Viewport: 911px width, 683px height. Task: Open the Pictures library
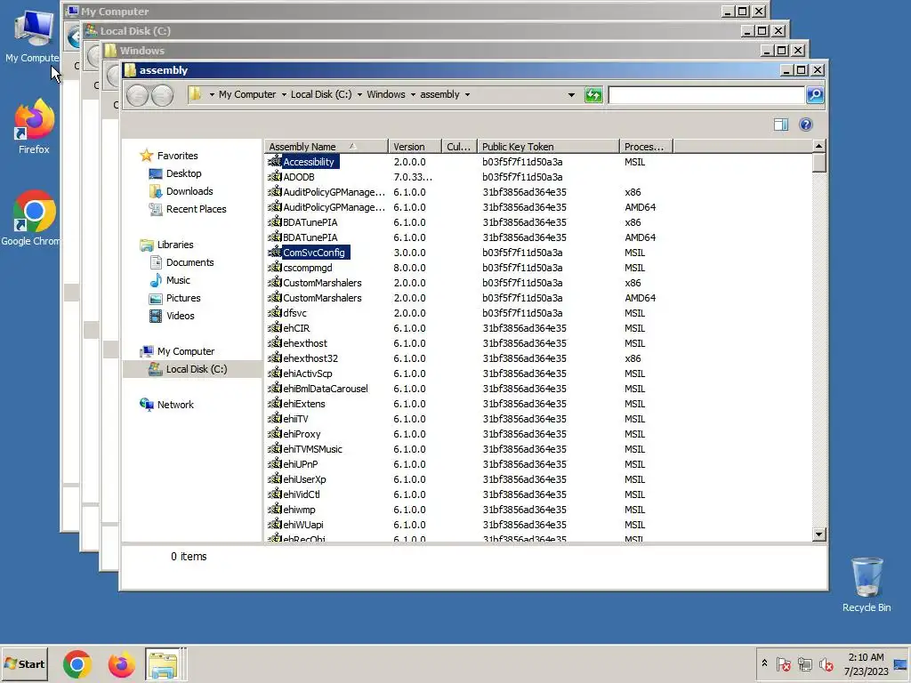tap(183, 298)
